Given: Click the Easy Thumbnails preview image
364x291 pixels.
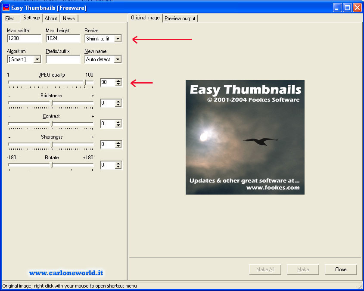Looking at the screenshot, I should 245,137.
